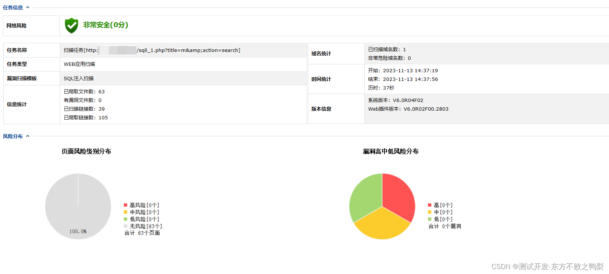Click the 网络风险 label cell
This screenshot has height=274, width=609.
click(32, 26)
